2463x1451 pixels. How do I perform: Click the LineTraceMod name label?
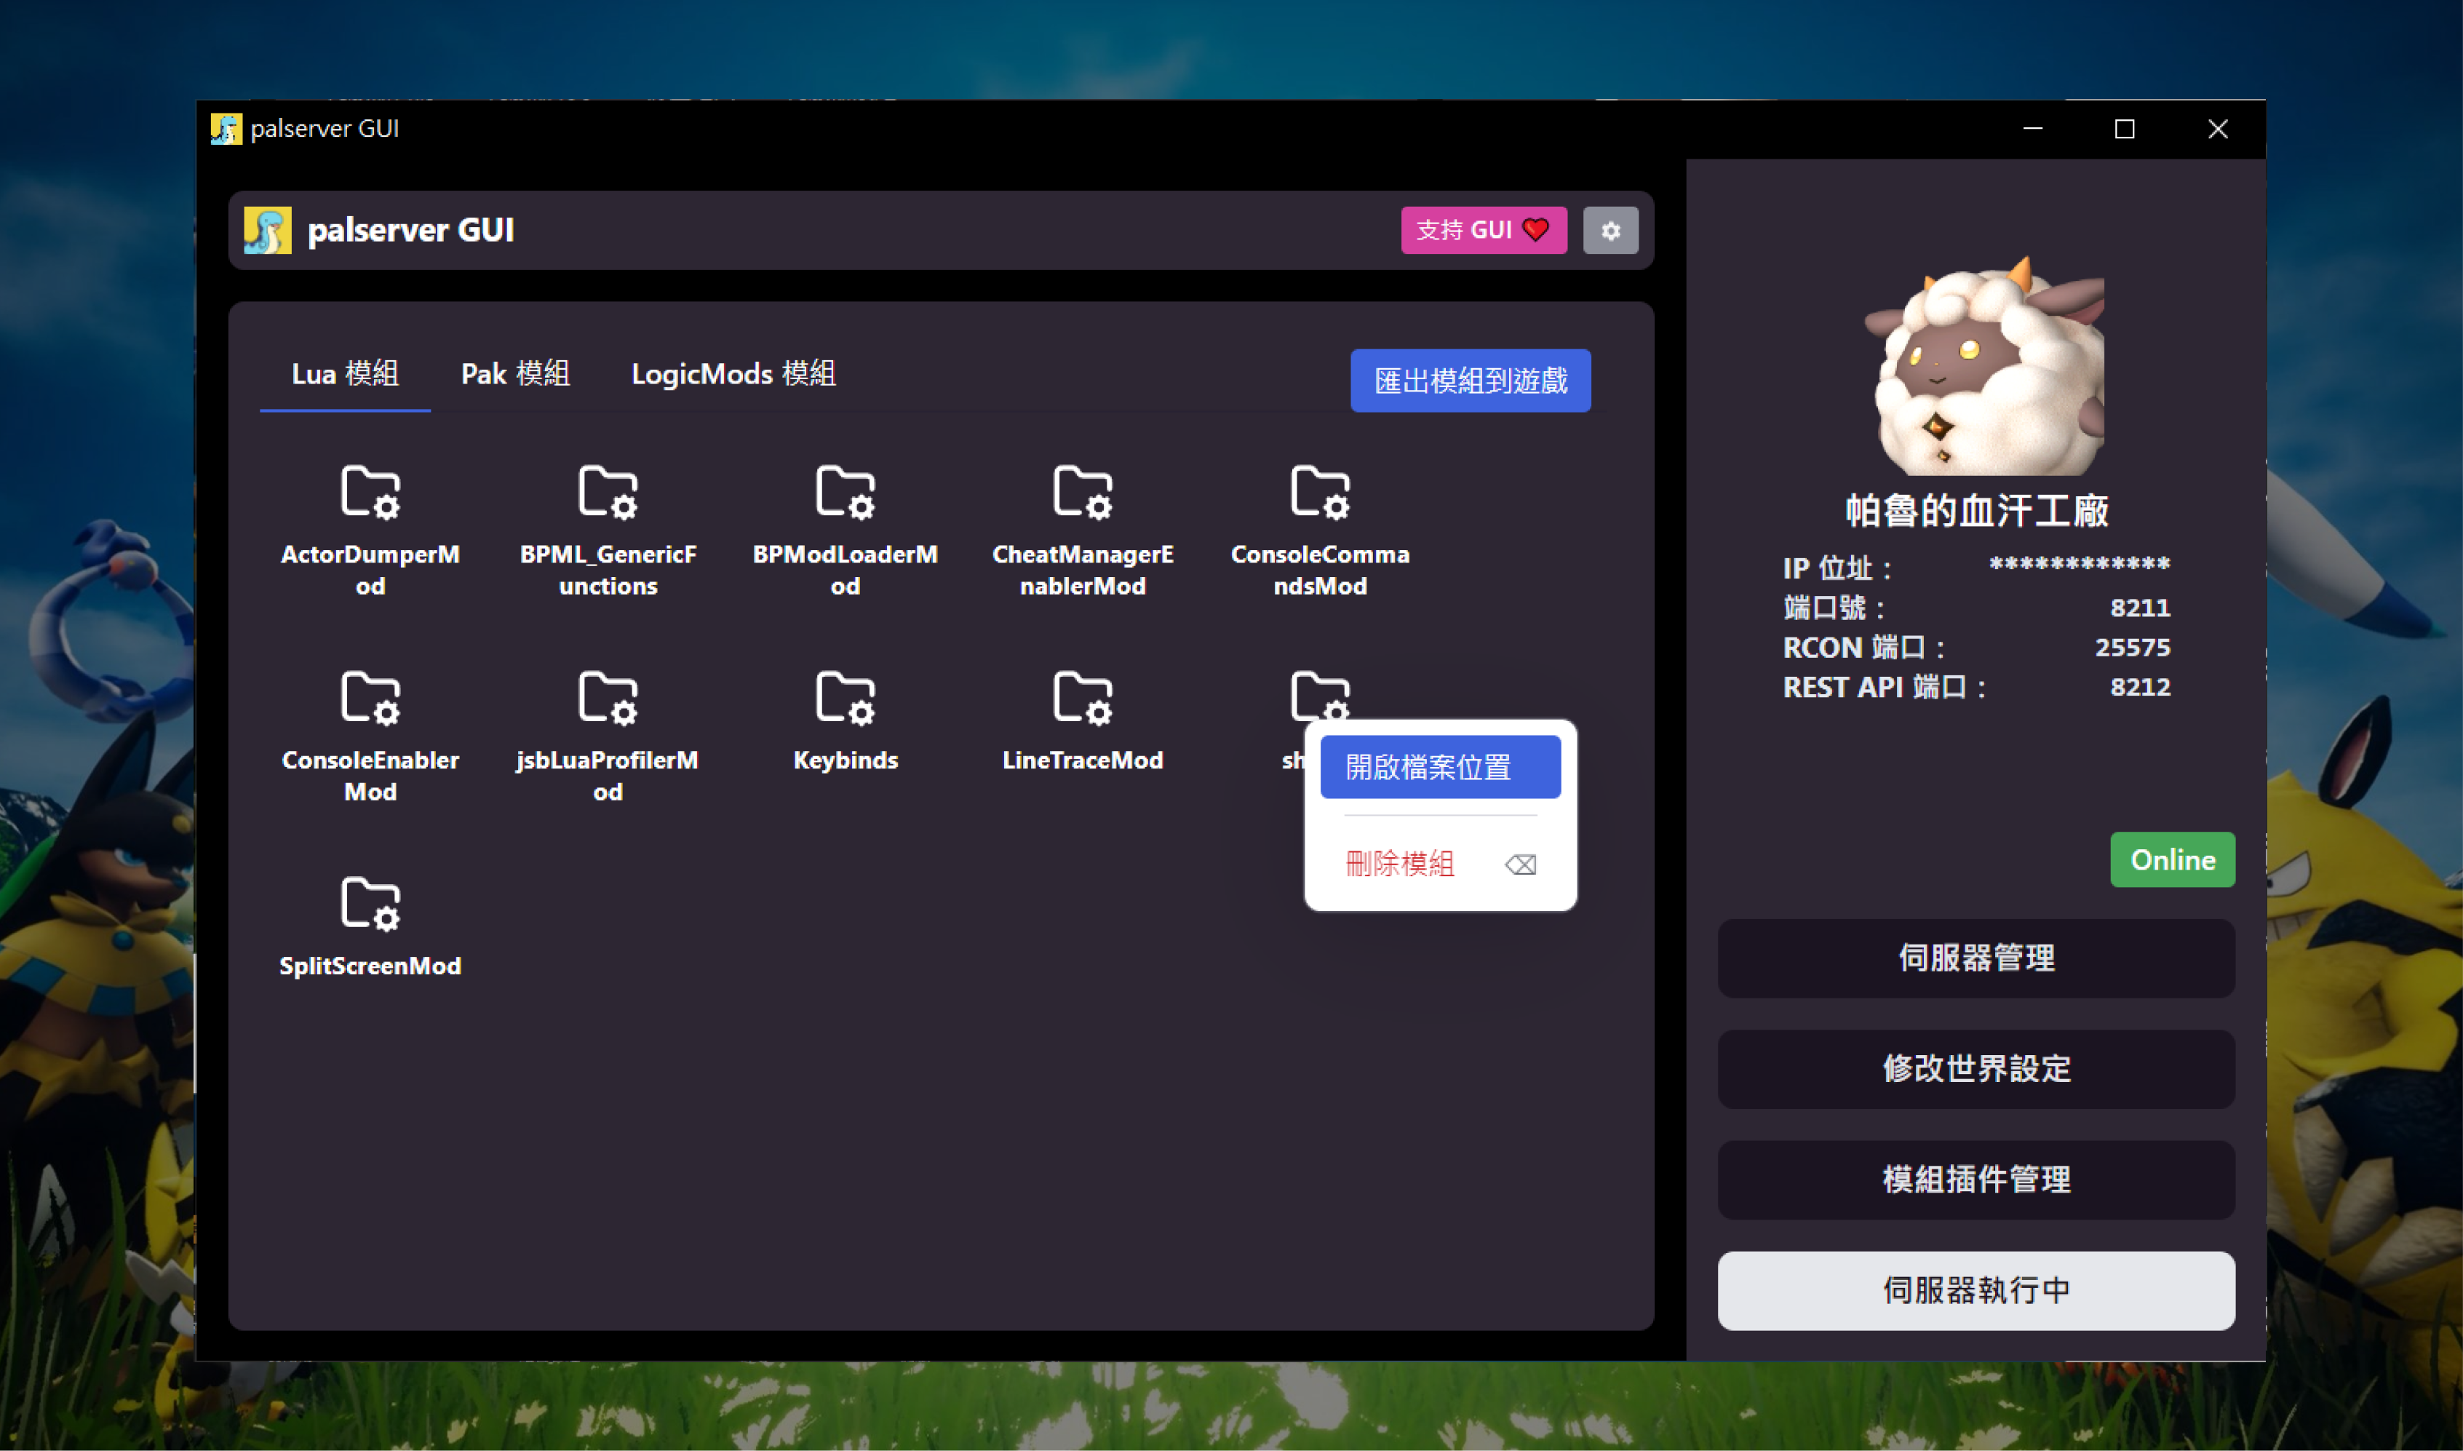click(1083, 760)
